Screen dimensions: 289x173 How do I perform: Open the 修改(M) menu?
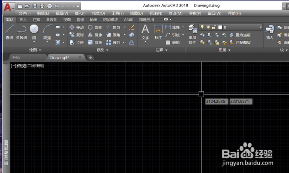tap(176, 13)
